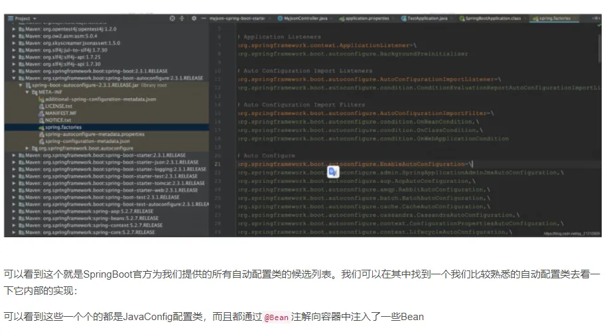Click the Locate file (crosshair) icon in Project panel
Image resolution: width=611 pixels, height=336 pixels.
(x=172, y=19)
